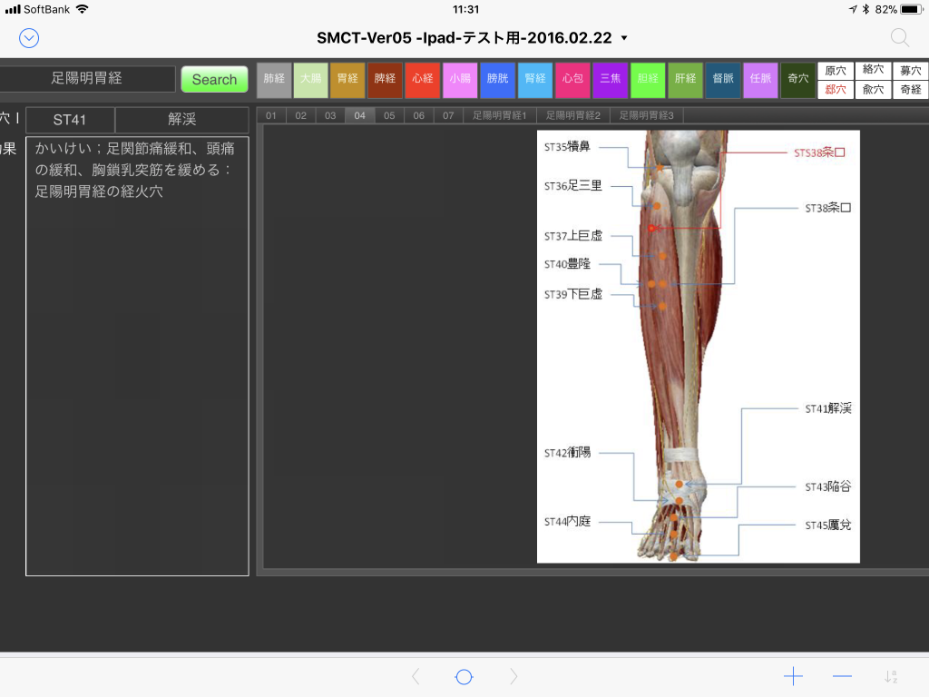Switch to tab 01

point(271,115)
